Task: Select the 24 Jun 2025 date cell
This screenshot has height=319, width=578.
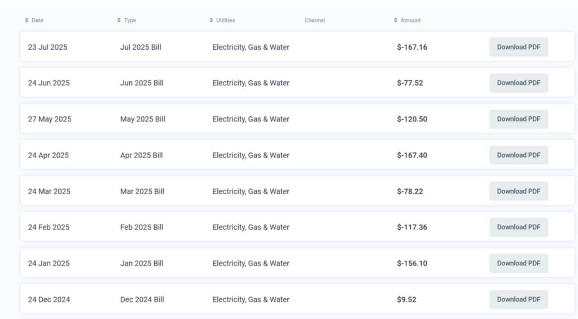Action: click(49, 83)
